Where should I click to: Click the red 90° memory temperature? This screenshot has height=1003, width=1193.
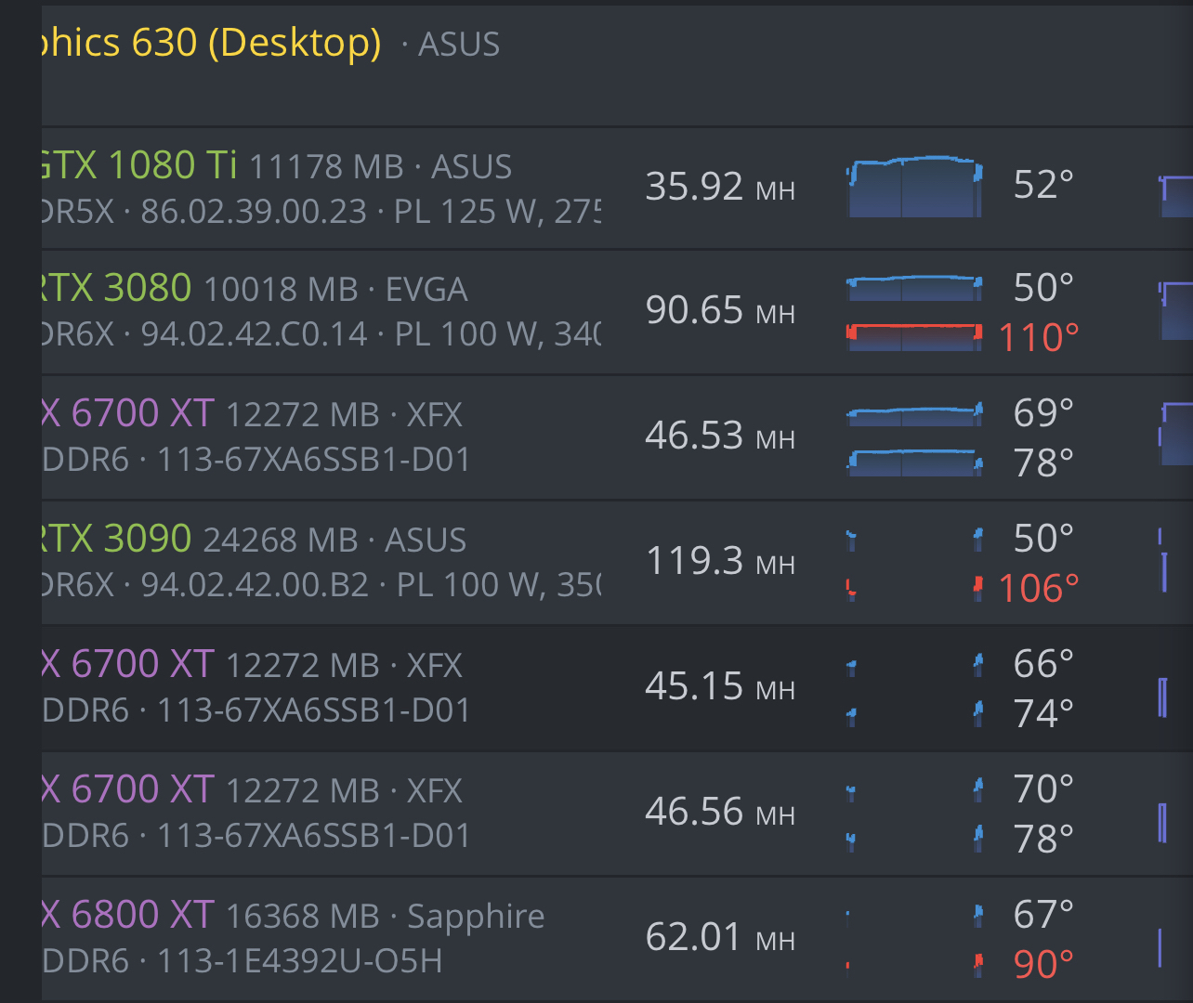1043,964
